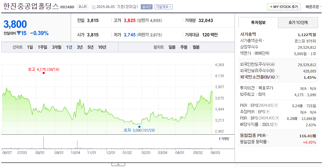The height and width of the screenshot is (167, 323).
Task: Click the 거래량 value 32,043
Action: pos(206,20)
